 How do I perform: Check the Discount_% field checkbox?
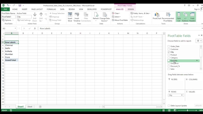coord(169,66)
